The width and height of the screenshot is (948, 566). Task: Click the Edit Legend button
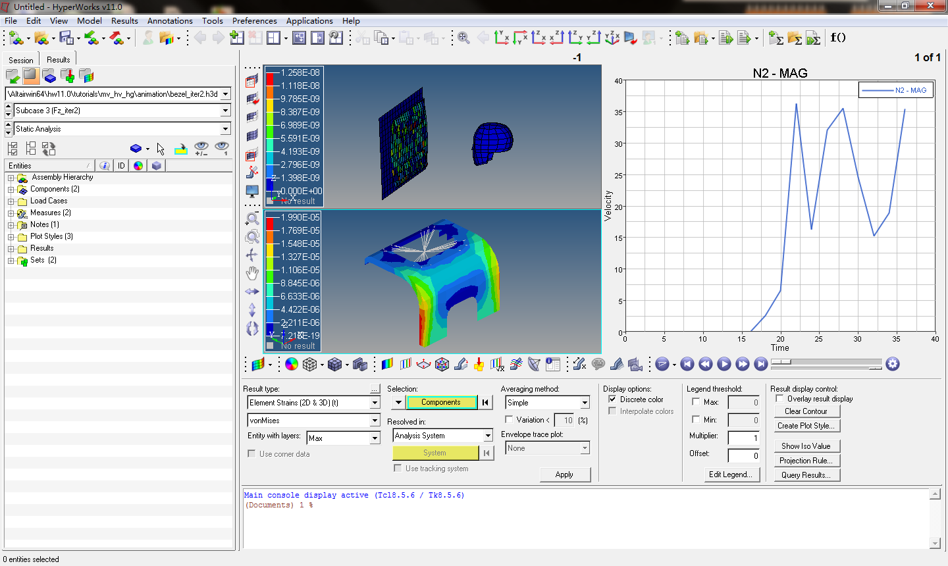[x=731, y=475]
